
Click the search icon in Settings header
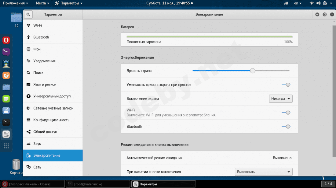coord(28,15)
